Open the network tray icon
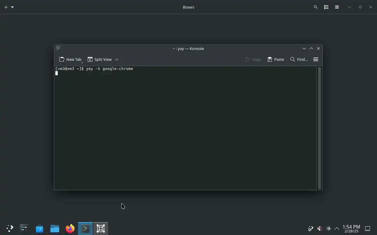This screenshot has height=235, width=377. click(x=311, y=229)
